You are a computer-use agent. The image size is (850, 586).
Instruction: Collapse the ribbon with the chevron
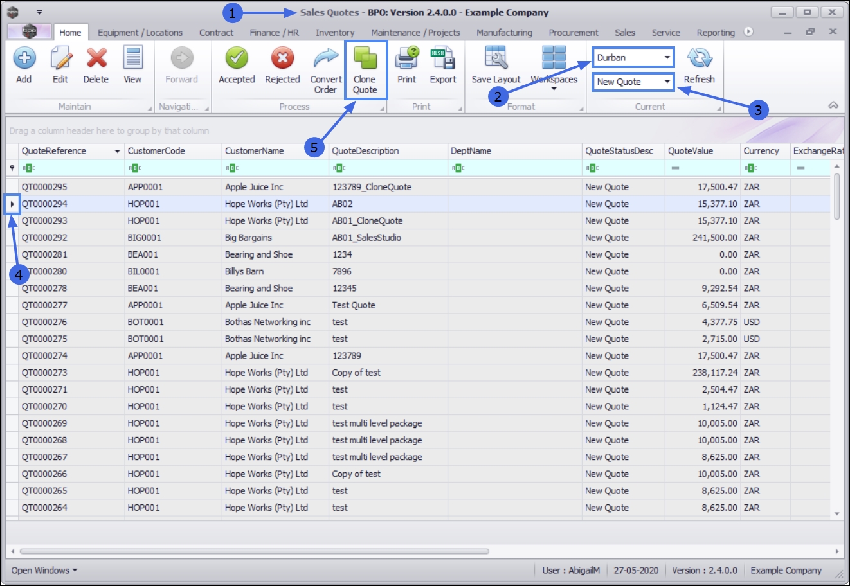click(x=833, y=105)
